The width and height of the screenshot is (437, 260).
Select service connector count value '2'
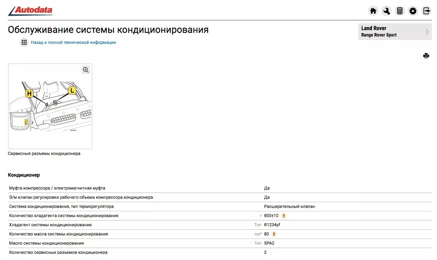click(x=265, y=252)
